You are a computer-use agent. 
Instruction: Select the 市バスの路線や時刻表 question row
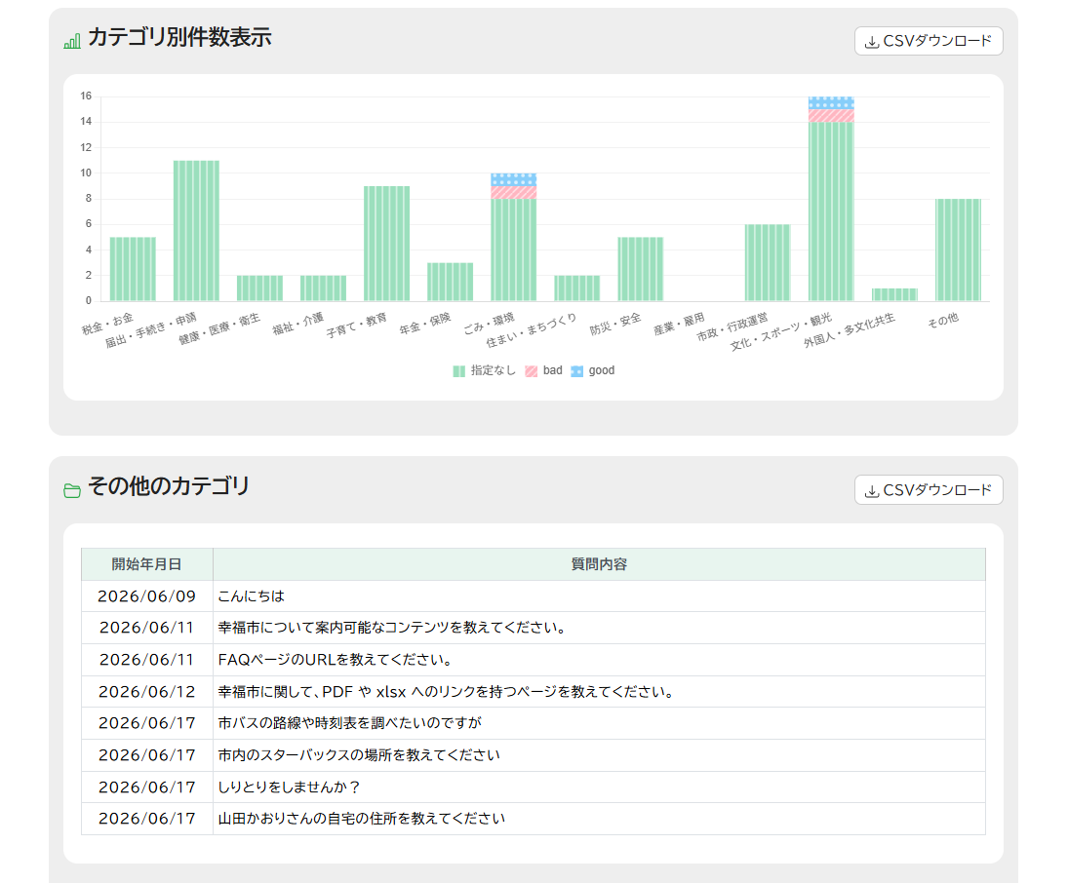[534, 723]
